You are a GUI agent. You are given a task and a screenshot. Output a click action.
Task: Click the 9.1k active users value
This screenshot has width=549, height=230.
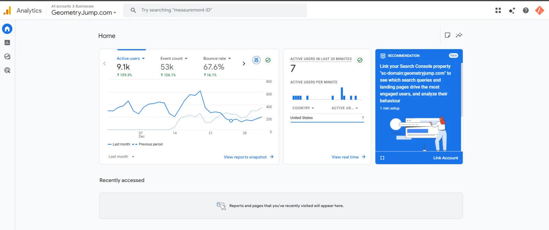[123, 67]
